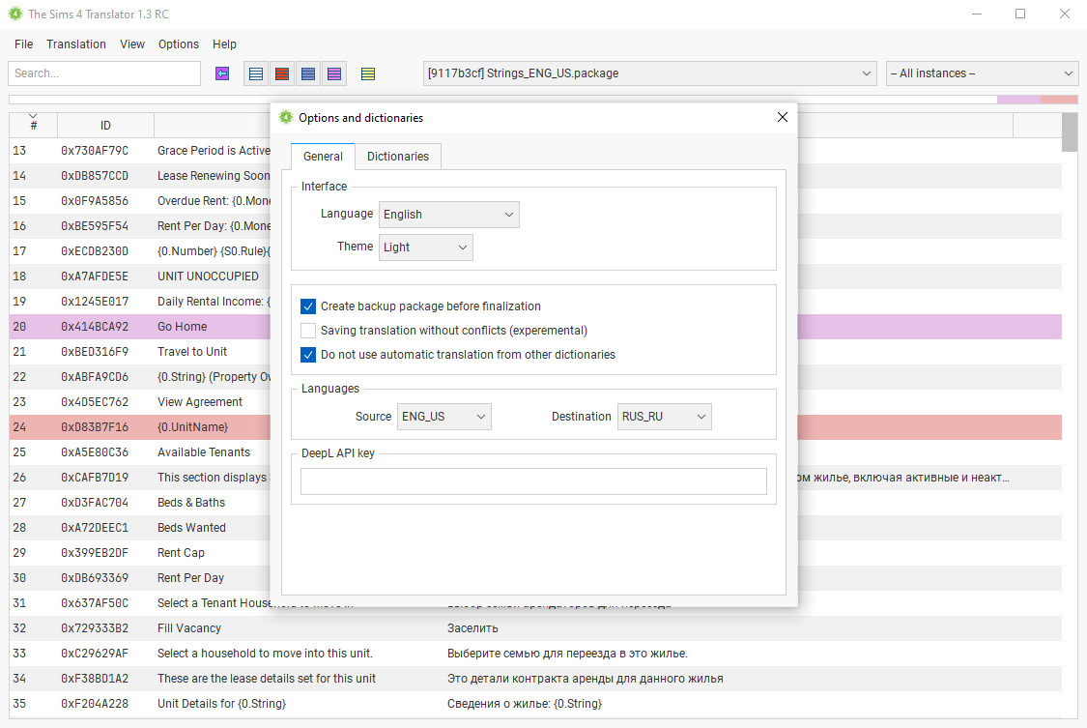This screenshot has height=728, width=1087.
Task: Toggle the red rows filter icon
Action: coord(282,73)
